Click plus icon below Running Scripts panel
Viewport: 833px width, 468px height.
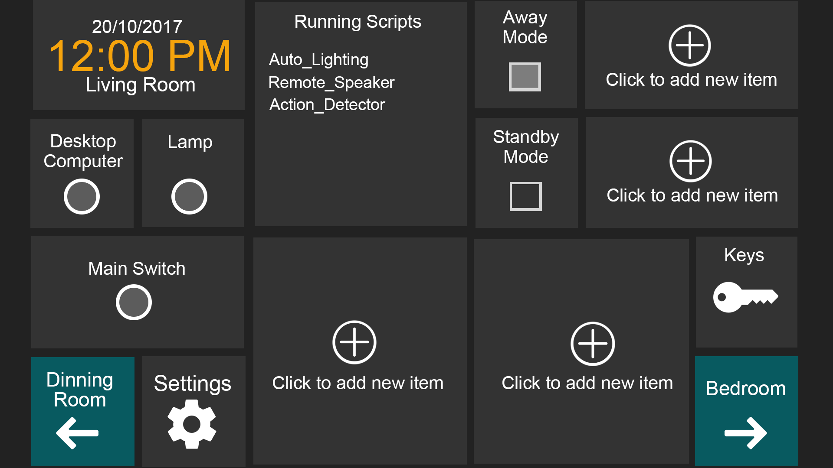pos(354,342)
